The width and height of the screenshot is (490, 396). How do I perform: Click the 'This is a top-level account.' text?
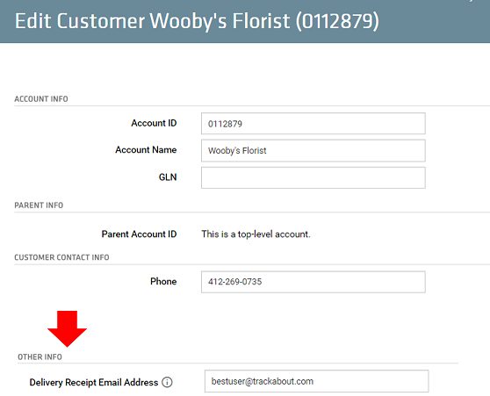(x=256, y=234)
